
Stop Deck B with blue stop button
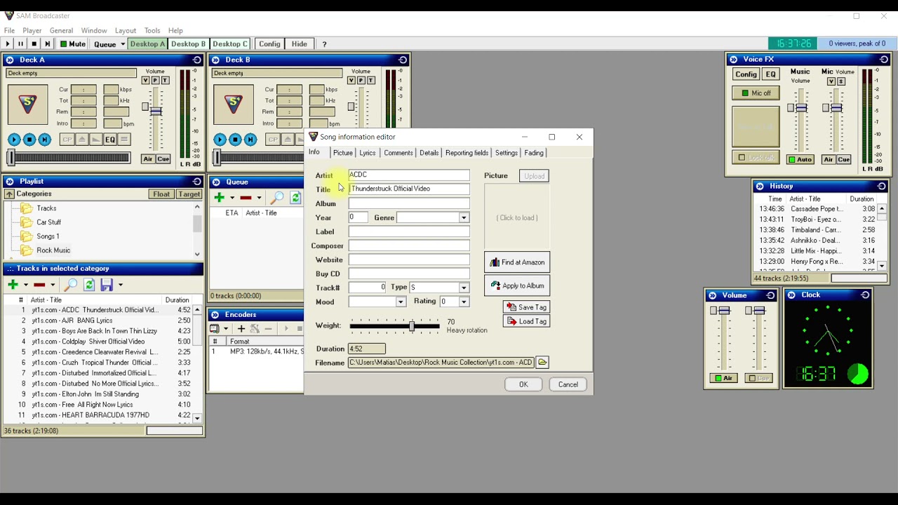coord(236,140)
